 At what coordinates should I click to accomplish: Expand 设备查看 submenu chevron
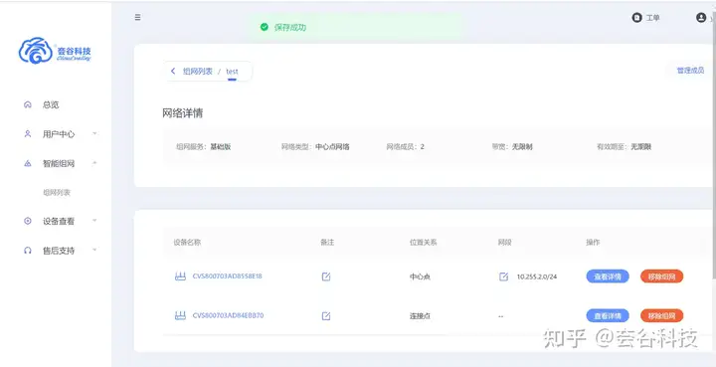(x=94, y=221)
